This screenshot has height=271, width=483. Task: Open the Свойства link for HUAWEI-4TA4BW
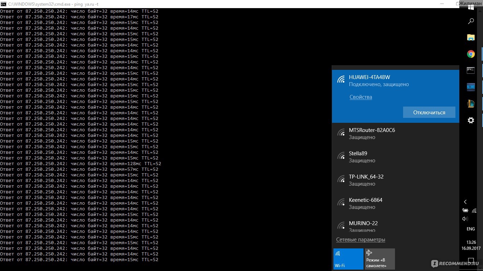pos(361,97)
